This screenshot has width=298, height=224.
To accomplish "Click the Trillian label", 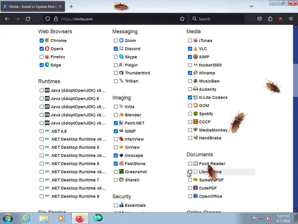I will 132,81.
